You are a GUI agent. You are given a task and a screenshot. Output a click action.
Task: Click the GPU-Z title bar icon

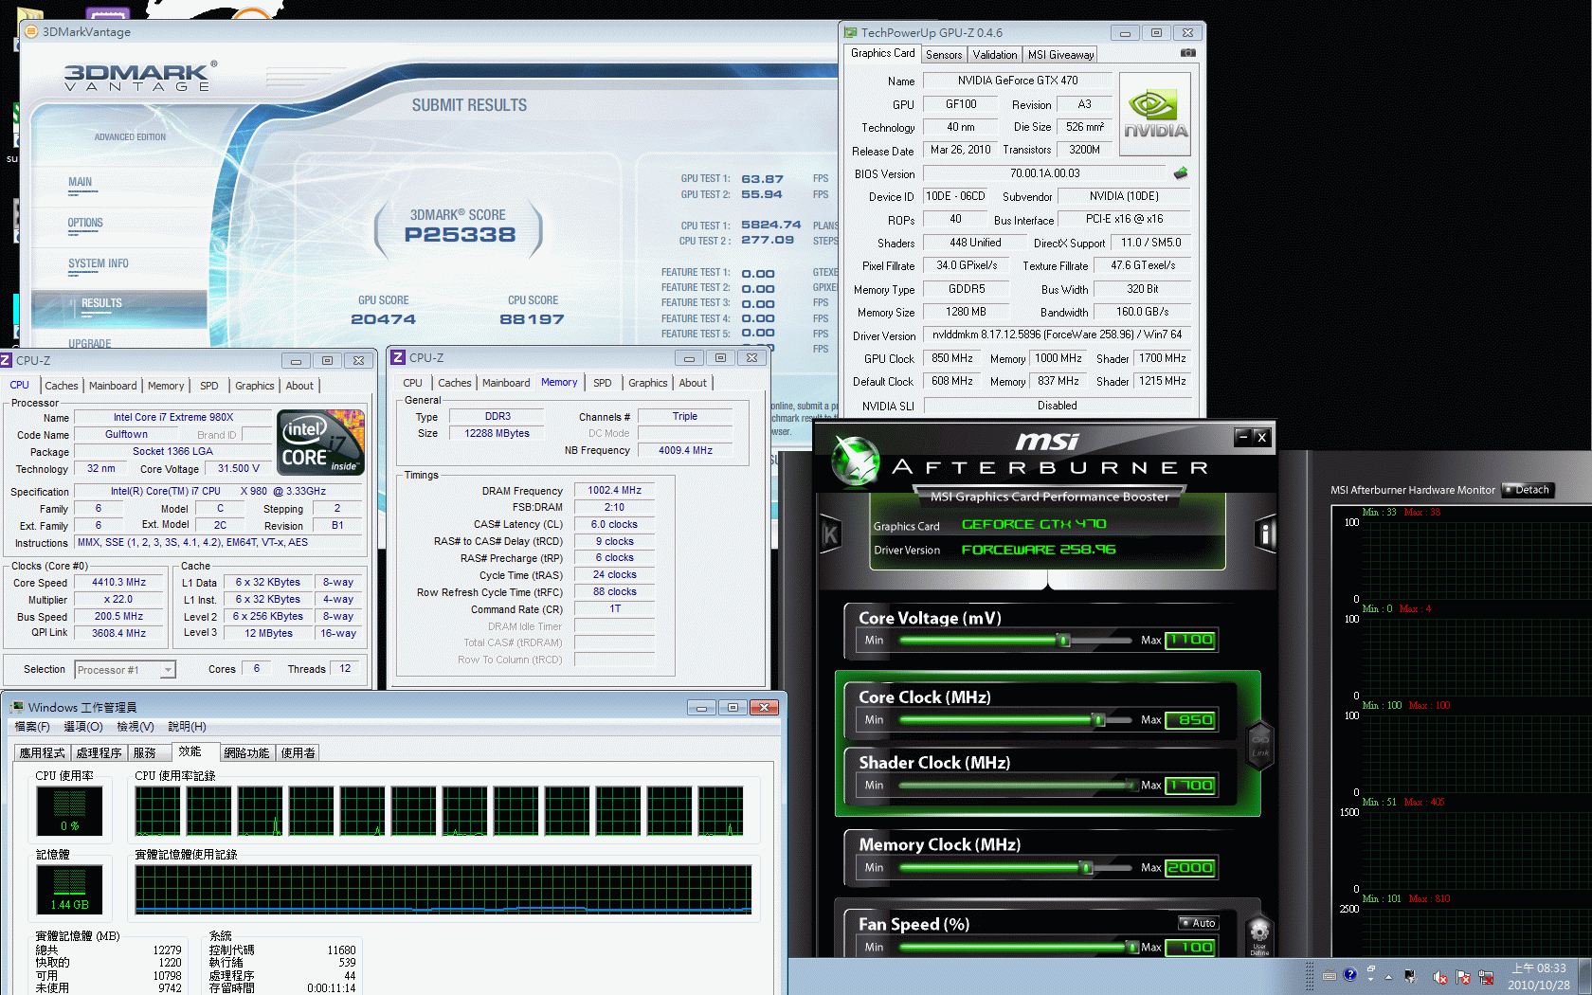[x=850, y=32]
